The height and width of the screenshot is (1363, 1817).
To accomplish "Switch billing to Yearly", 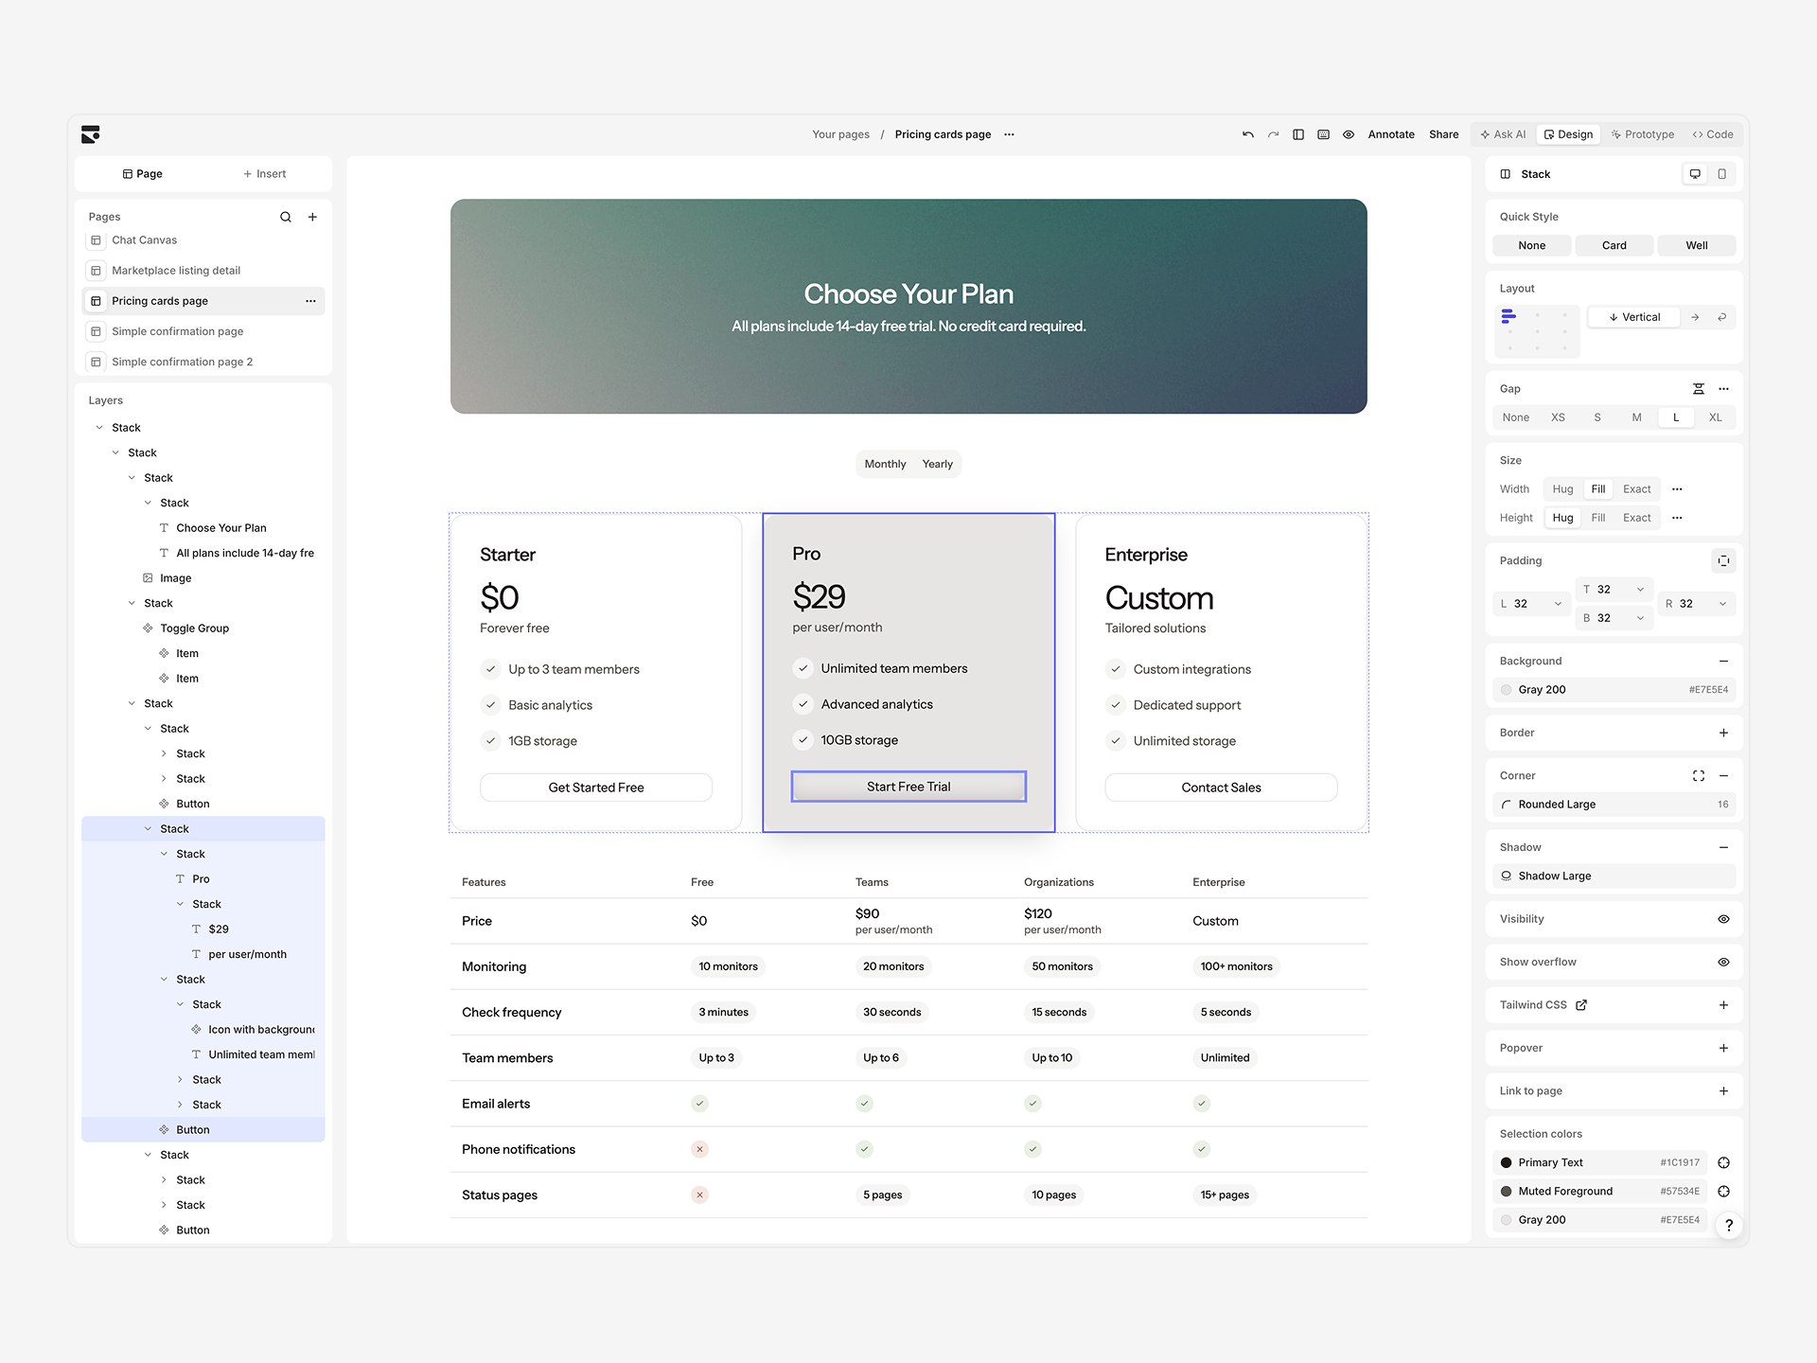I will tap(938, 464).
